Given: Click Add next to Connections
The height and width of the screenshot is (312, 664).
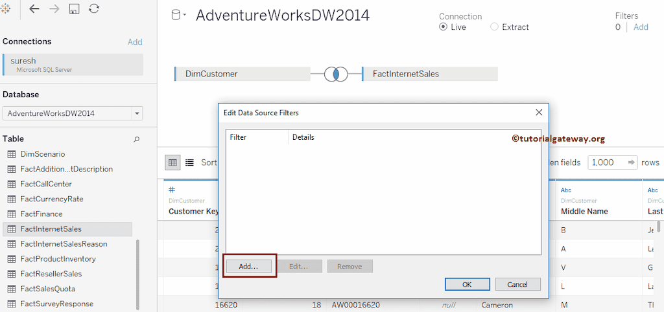Looking at the screenshot, I should tap(135, 42).
